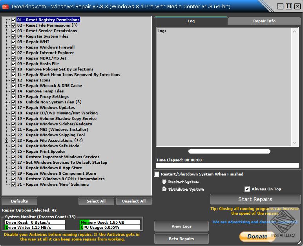303x246 pixels.
Task: Open View Logs
Action: point(181,226)
